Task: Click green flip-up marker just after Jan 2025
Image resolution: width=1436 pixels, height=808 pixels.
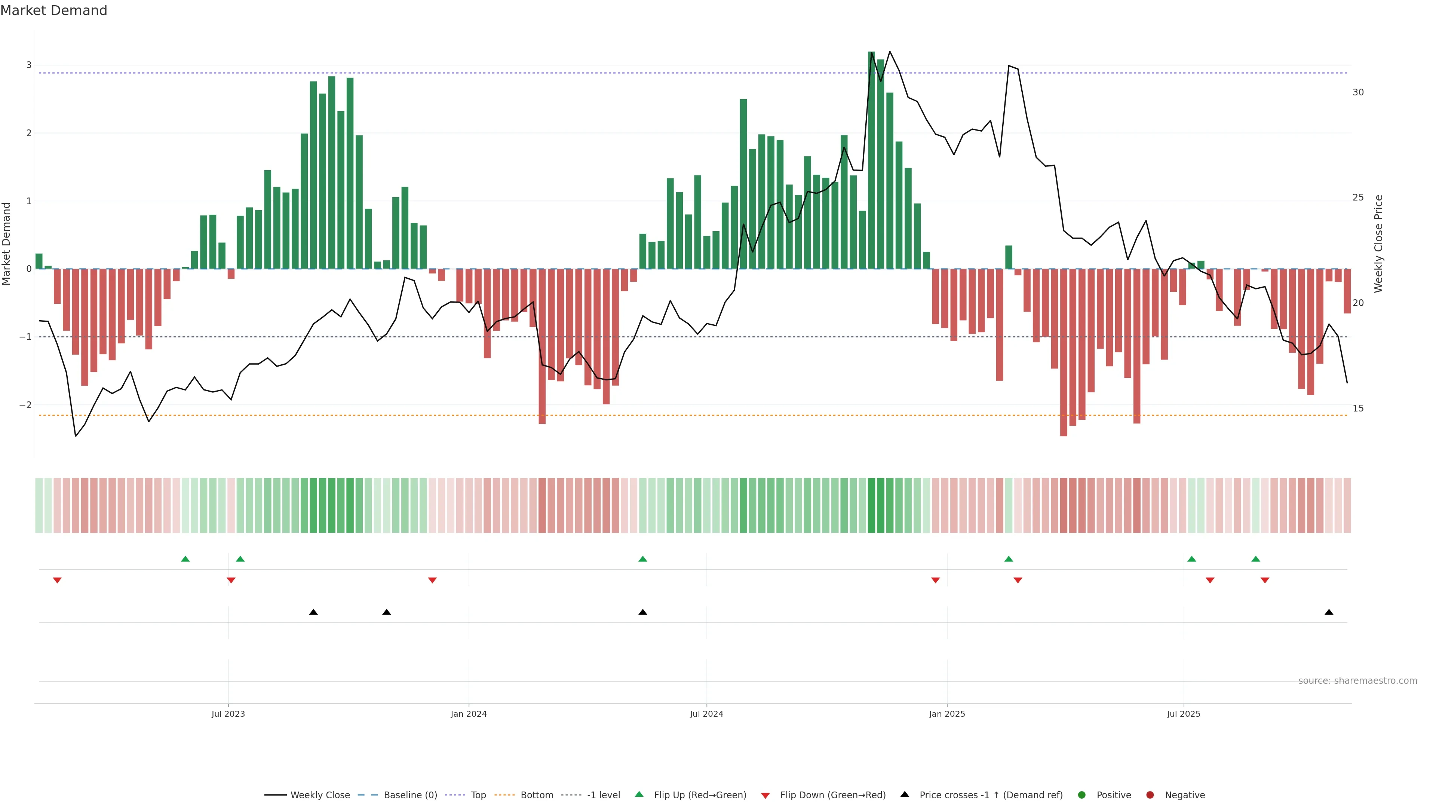Action: tap(1009, 559)
